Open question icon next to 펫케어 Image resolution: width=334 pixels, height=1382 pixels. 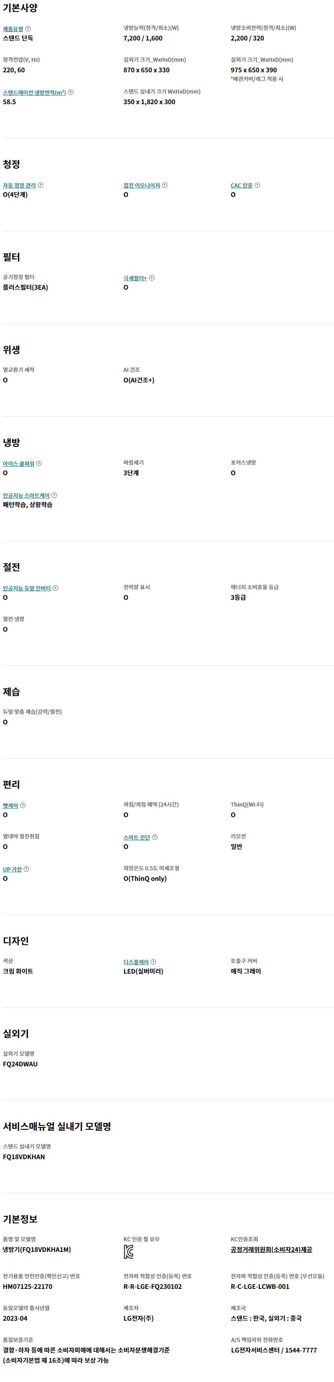pyautogui.click(x=22, y=805)
